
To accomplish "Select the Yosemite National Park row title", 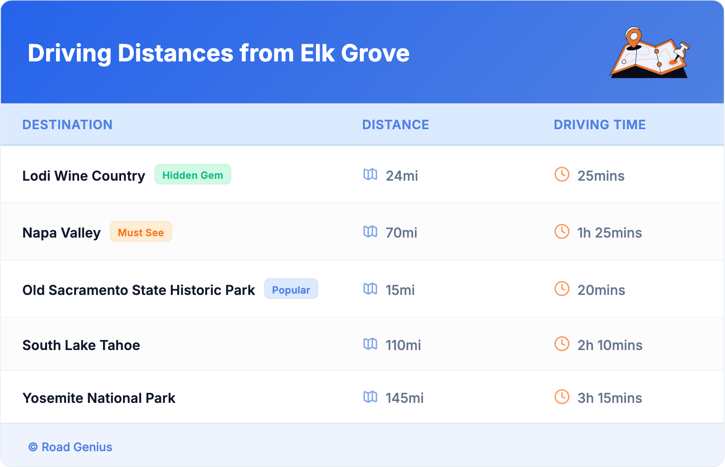I will click(x=99, y=398).
